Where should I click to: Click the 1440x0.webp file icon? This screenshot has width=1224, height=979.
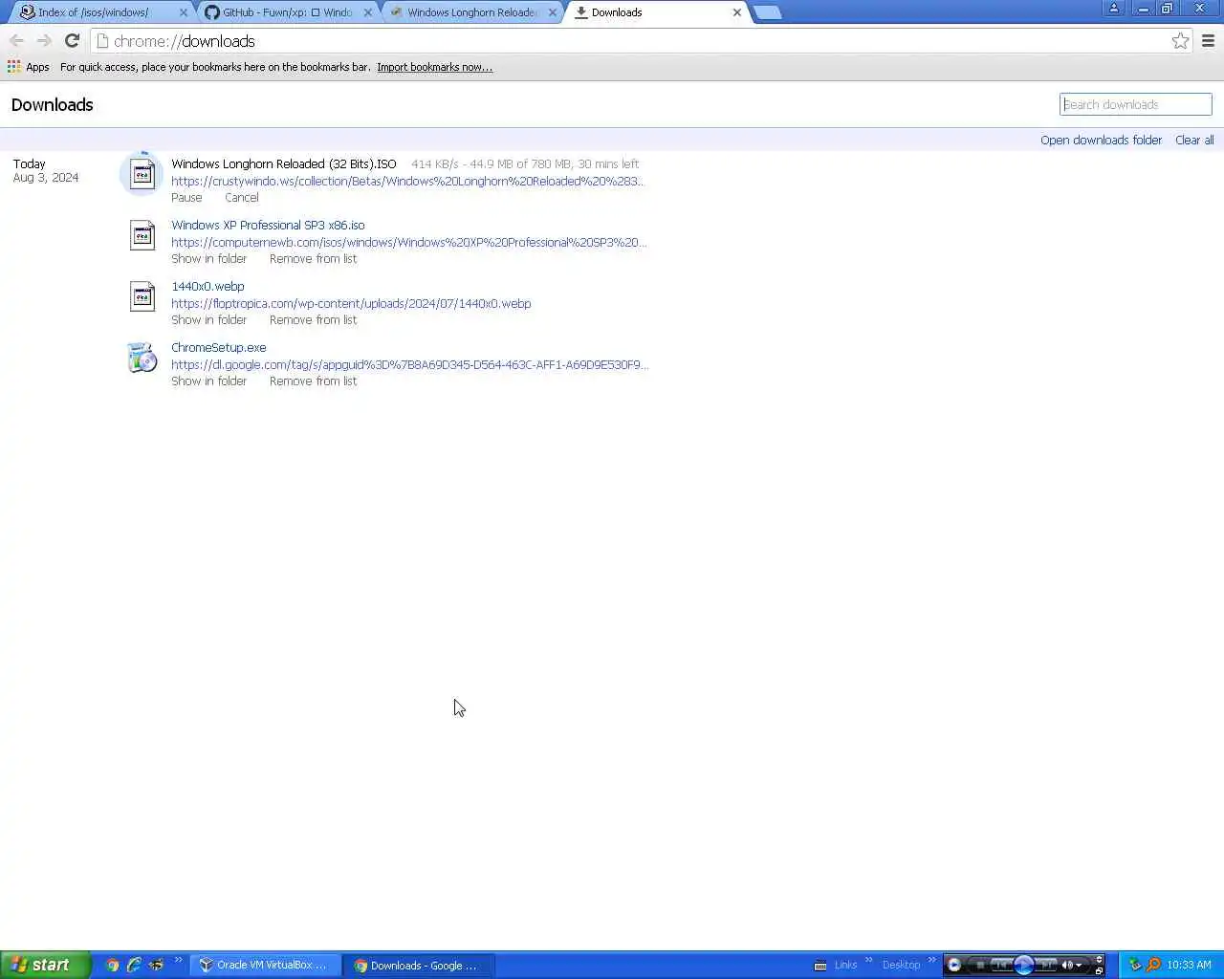point(142,296)
